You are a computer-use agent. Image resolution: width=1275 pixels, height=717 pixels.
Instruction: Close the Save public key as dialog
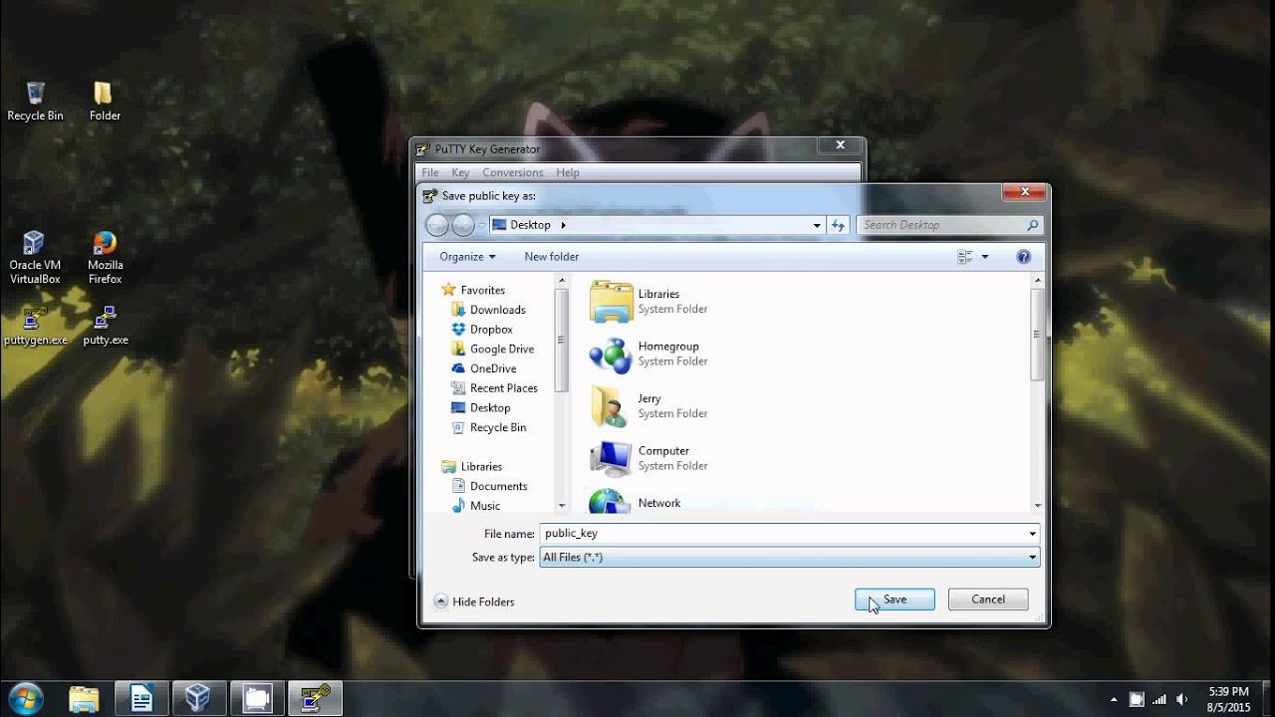[x=1024, y=191]
